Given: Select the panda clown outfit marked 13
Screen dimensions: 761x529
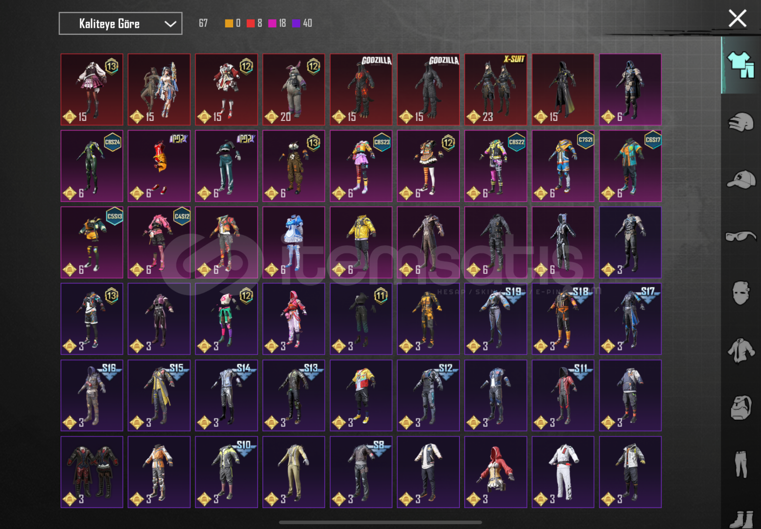Looking at the screenshot, I should 294,166.
